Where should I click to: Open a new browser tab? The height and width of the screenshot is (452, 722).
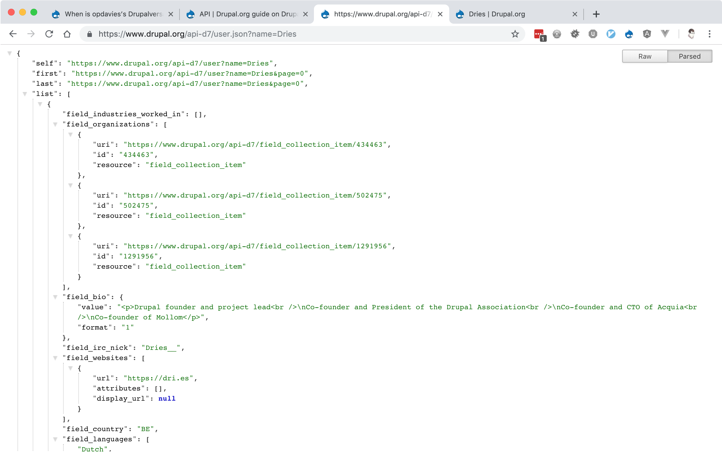point(596,14)
